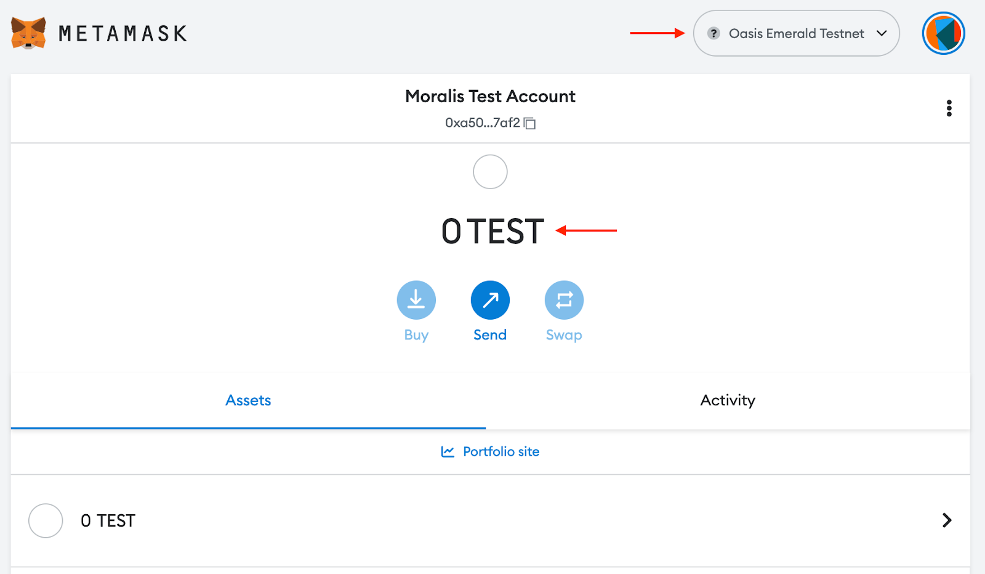Open the Portfolio site link

tap(490, 451)
